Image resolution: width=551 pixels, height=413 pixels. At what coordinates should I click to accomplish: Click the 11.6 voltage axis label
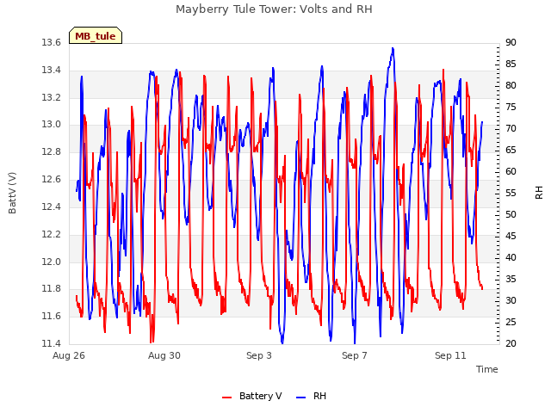pyautogui.click(x=52, y=316)
